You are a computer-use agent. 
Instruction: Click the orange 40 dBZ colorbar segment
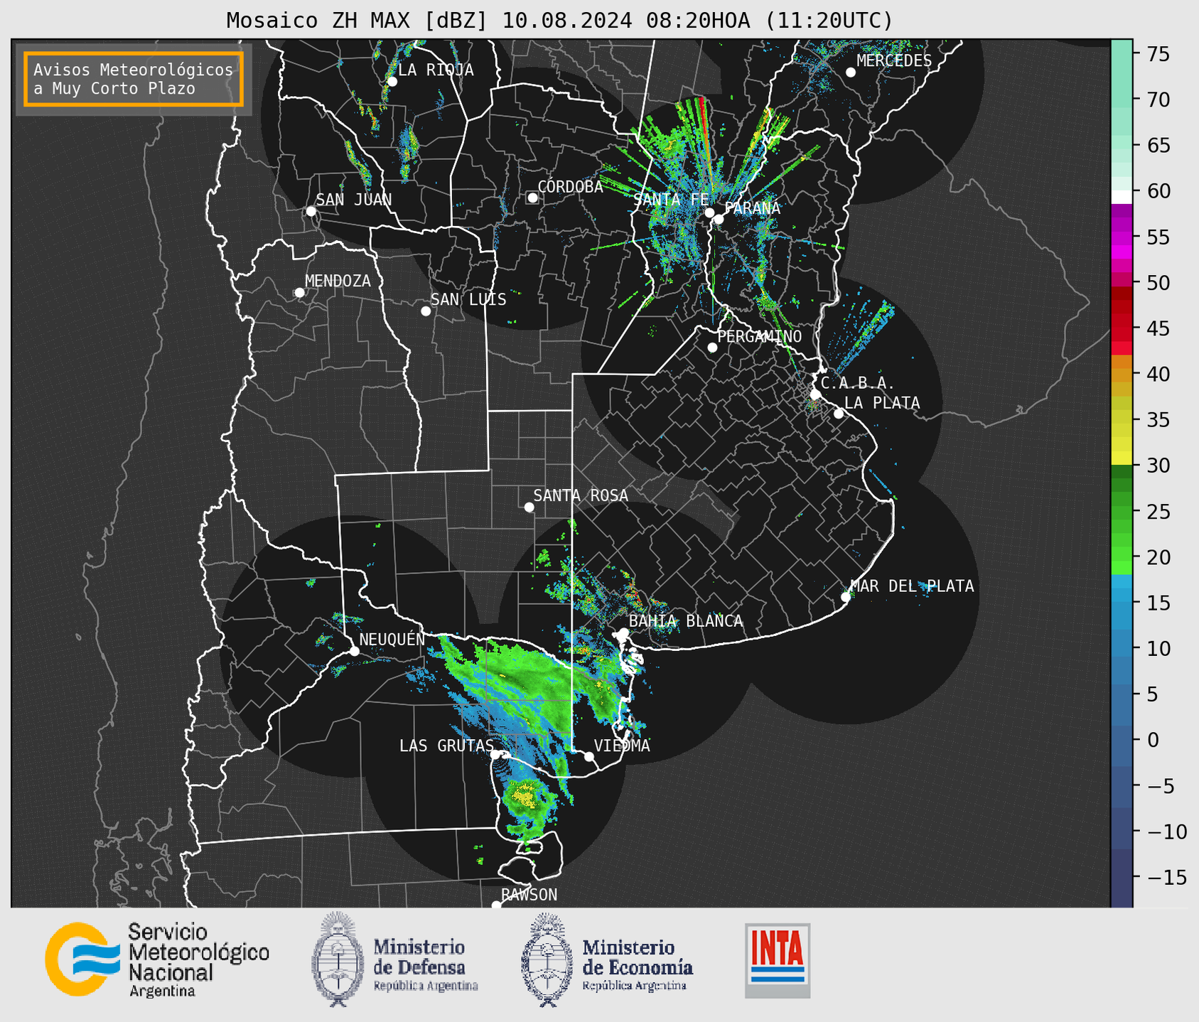(1121, 374)
